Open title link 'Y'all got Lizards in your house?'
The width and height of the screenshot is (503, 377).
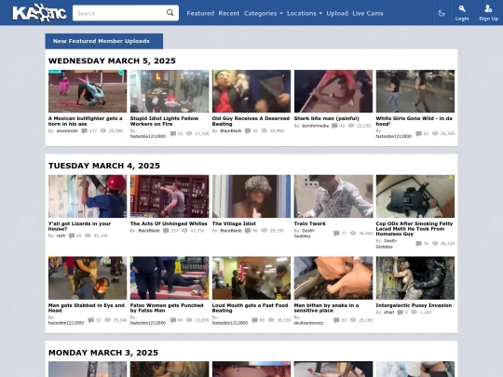pyautogui.click(x=79, y=226)
